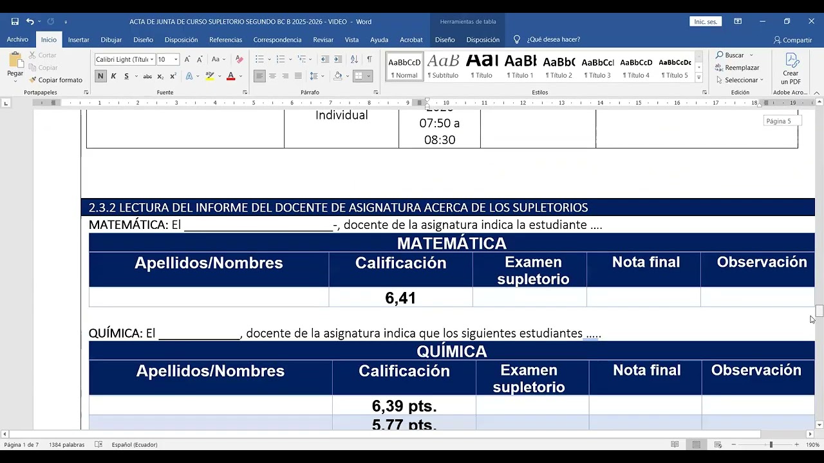Switch to web layout view icon

pos(718,444)
